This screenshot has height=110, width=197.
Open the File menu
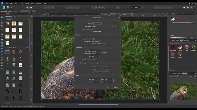[7, 4]
